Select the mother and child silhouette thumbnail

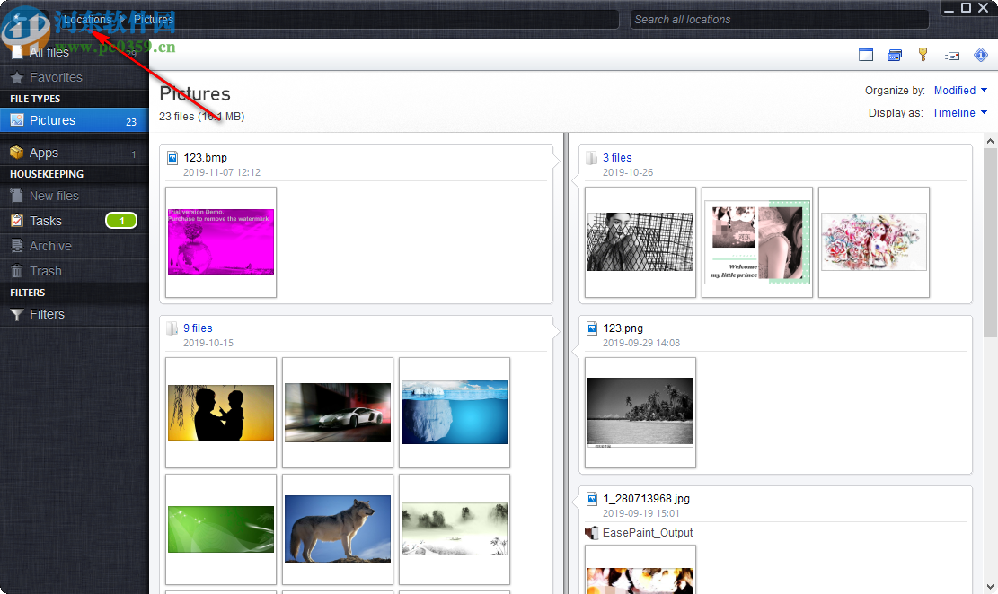(x=221, y=413)
